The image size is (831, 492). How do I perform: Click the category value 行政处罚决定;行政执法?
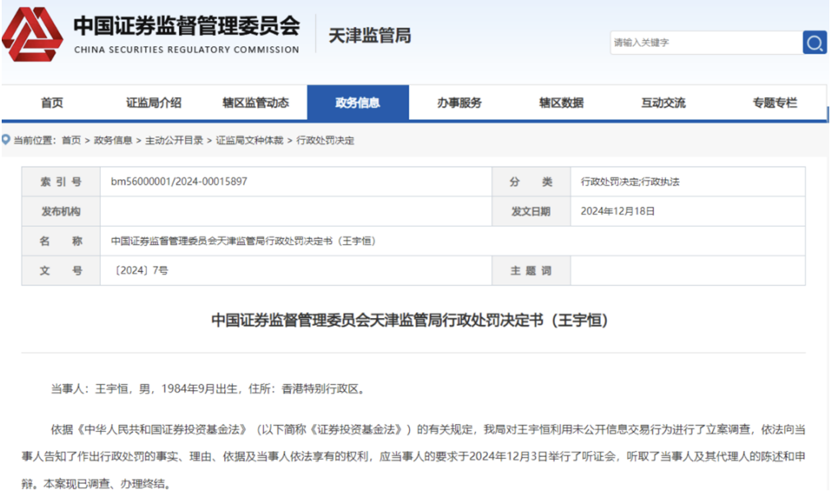tap(630, 182)
